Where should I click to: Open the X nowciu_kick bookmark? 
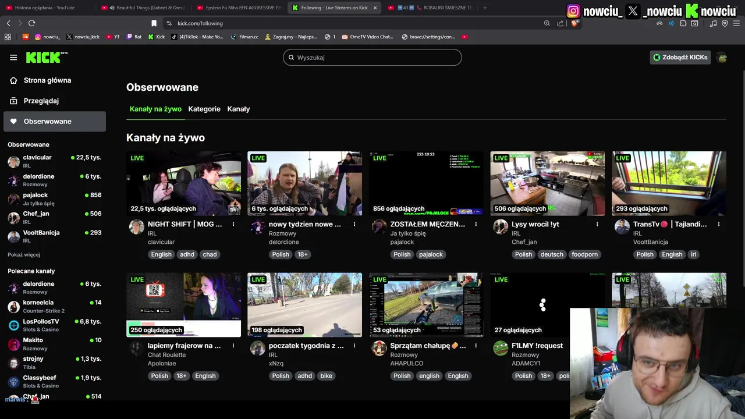click(83, 37)
